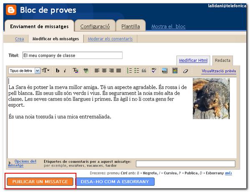Open the text color picker icon
250x192 pixels.
76,71
